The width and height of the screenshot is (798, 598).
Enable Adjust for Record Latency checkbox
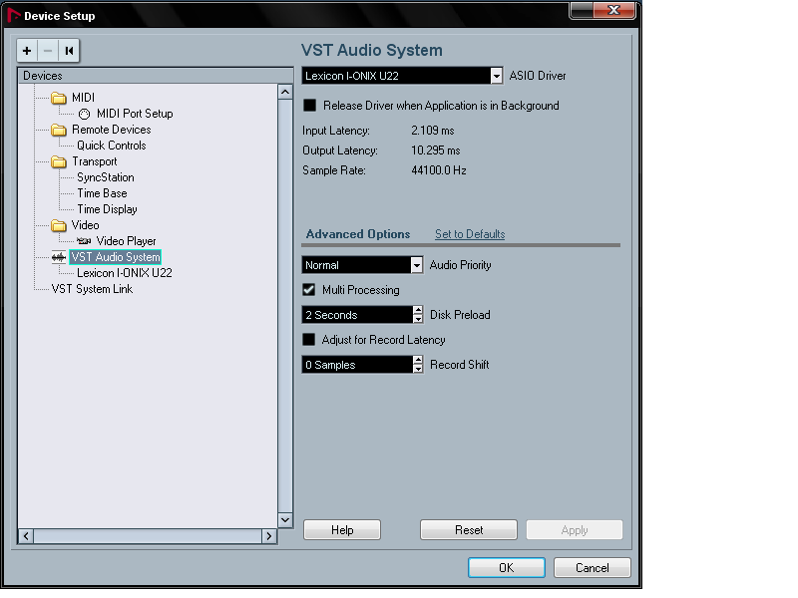tap(309, 339)
